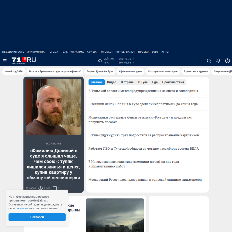Click the Взрыв газа в Куркино chip
Screen dimensions: 232x232
coord(196,71)
